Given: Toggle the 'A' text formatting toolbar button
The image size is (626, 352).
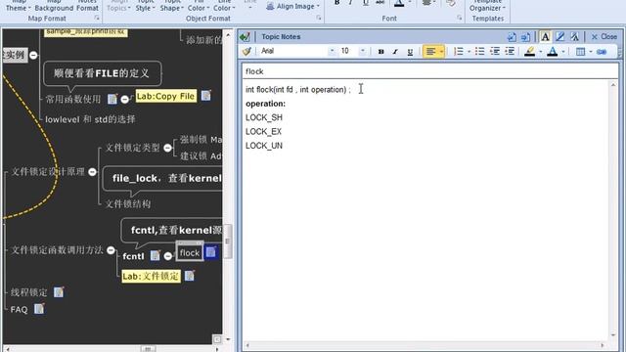Looking at the screenshot, I should click(545, 37).
